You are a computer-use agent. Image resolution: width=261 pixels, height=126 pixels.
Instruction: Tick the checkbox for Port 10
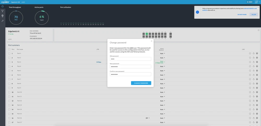pos(9,92)
